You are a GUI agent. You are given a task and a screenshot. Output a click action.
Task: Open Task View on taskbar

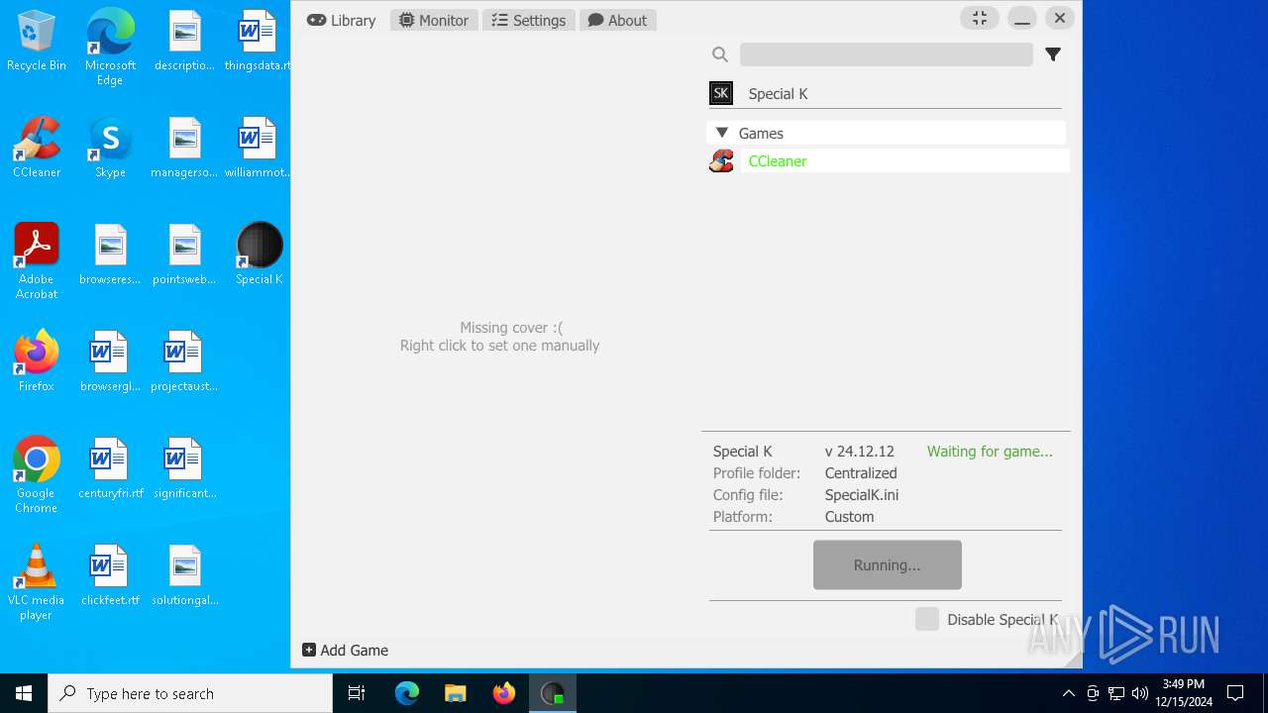coord(357,693)
